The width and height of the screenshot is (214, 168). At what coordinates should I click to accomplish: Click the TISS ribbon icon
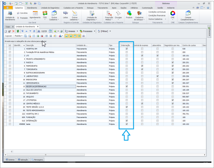(x=45, y=15)
